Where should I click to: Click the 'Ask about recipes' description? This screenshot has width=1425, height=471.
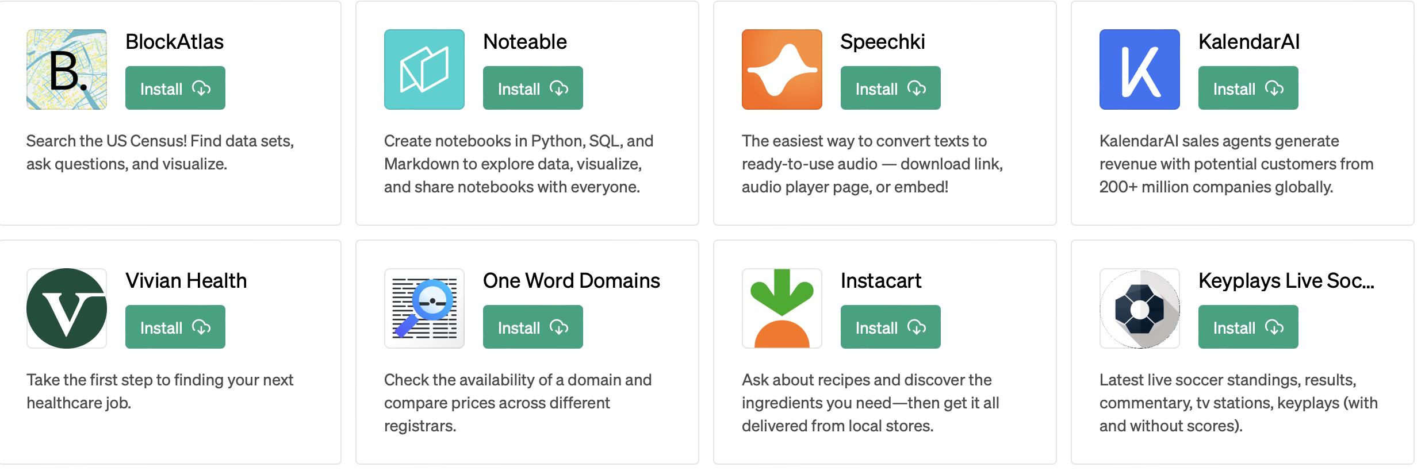pyautogui.click(x=871, y=403)
